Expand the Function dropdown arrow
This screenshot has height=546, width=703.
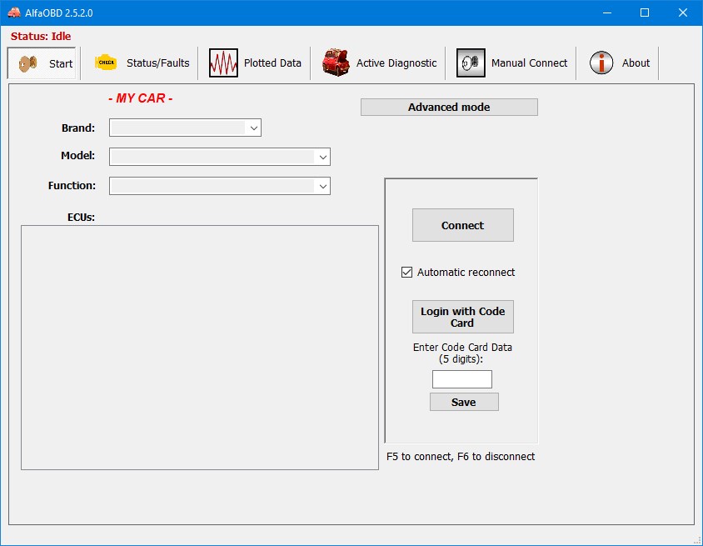click(323, 186)
